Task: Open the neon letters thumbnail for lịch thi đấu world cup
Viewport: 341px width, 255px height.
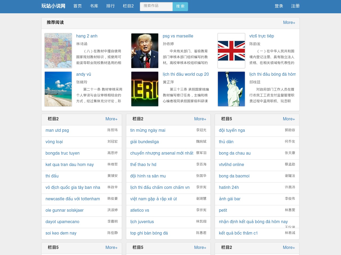Action: (x=145, y=89)
